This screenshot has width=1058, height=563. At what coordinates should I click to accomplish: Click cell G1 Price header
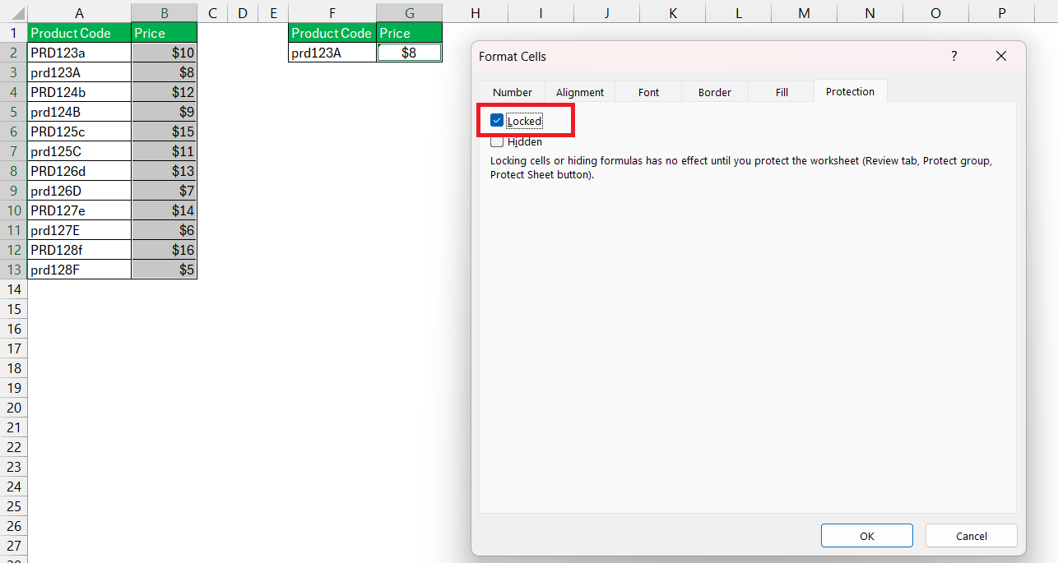(410, 33)
